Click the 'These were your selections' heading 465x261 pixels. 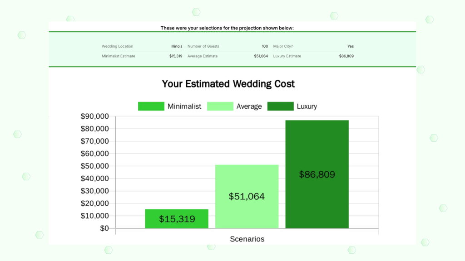pyautogui.click(x=227, y=28)
